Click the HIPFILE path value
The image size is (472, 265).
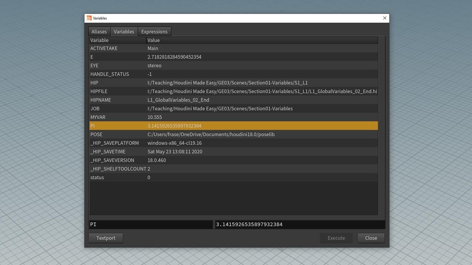coord(262,91)
